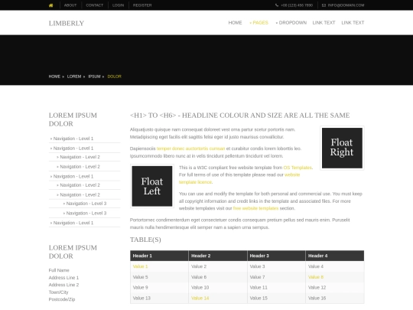The height and width of the screenshot is (310, 413).
Task: Click the Value 10 table cell
Action: tap(218, 288)
